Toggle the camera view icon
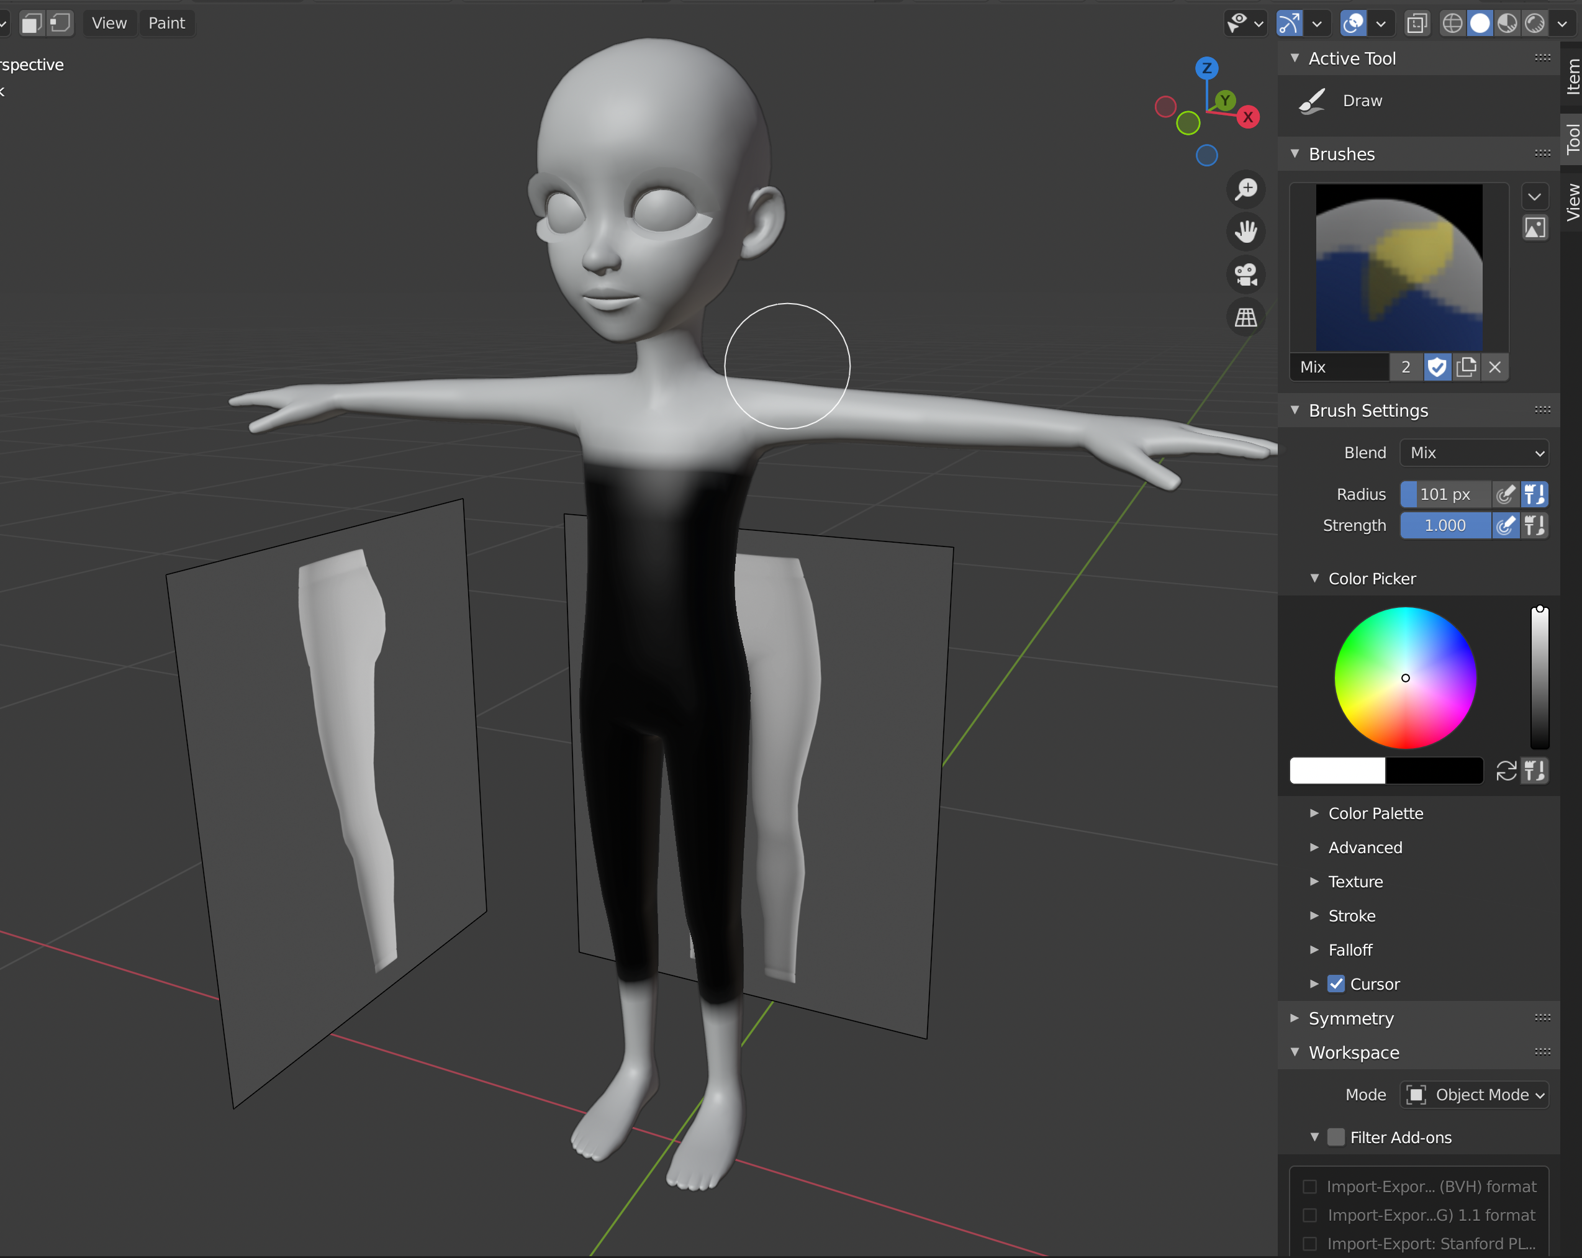The image size is (1582, 1258). click(1246, 274)
